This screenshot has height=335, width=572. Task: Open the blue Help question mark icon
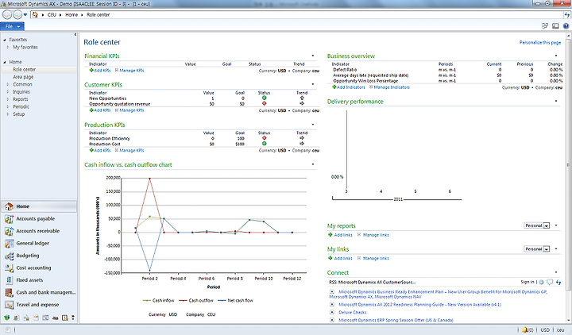coord(566,26)
